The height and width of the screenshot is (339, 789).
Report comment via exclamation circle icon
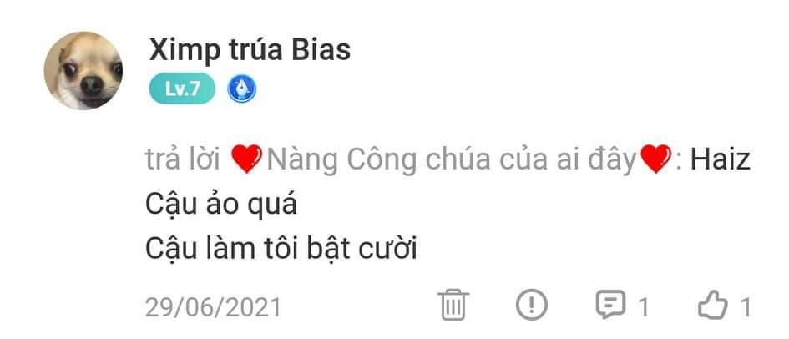click(x=532, y=305)
